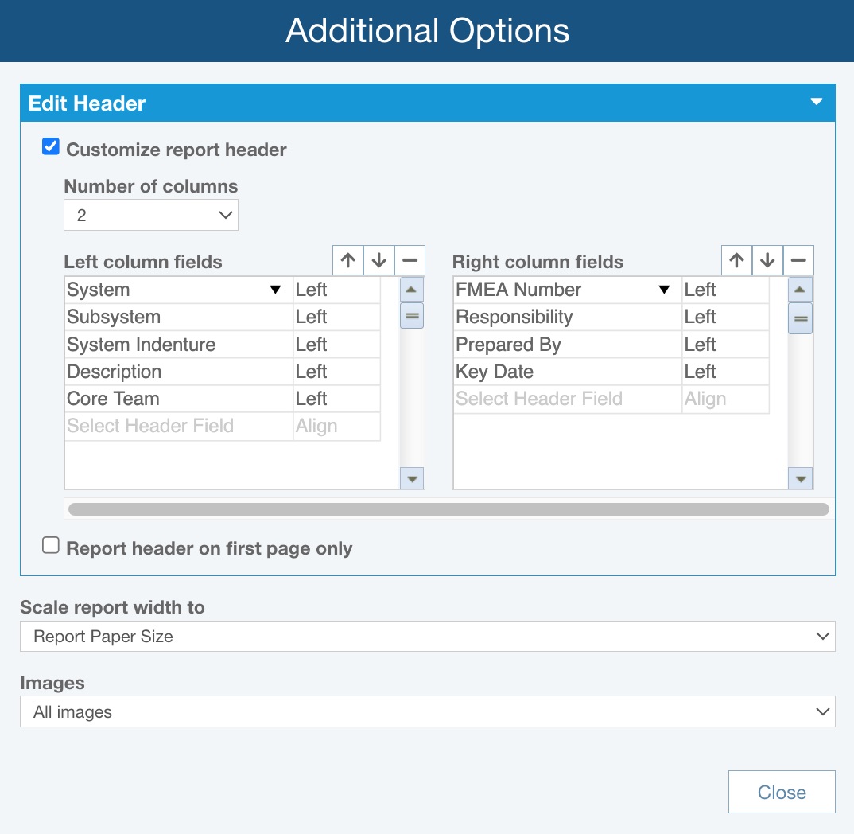
Task: Uncheck Customize report header checkbox
Action: tap(51, 147)
